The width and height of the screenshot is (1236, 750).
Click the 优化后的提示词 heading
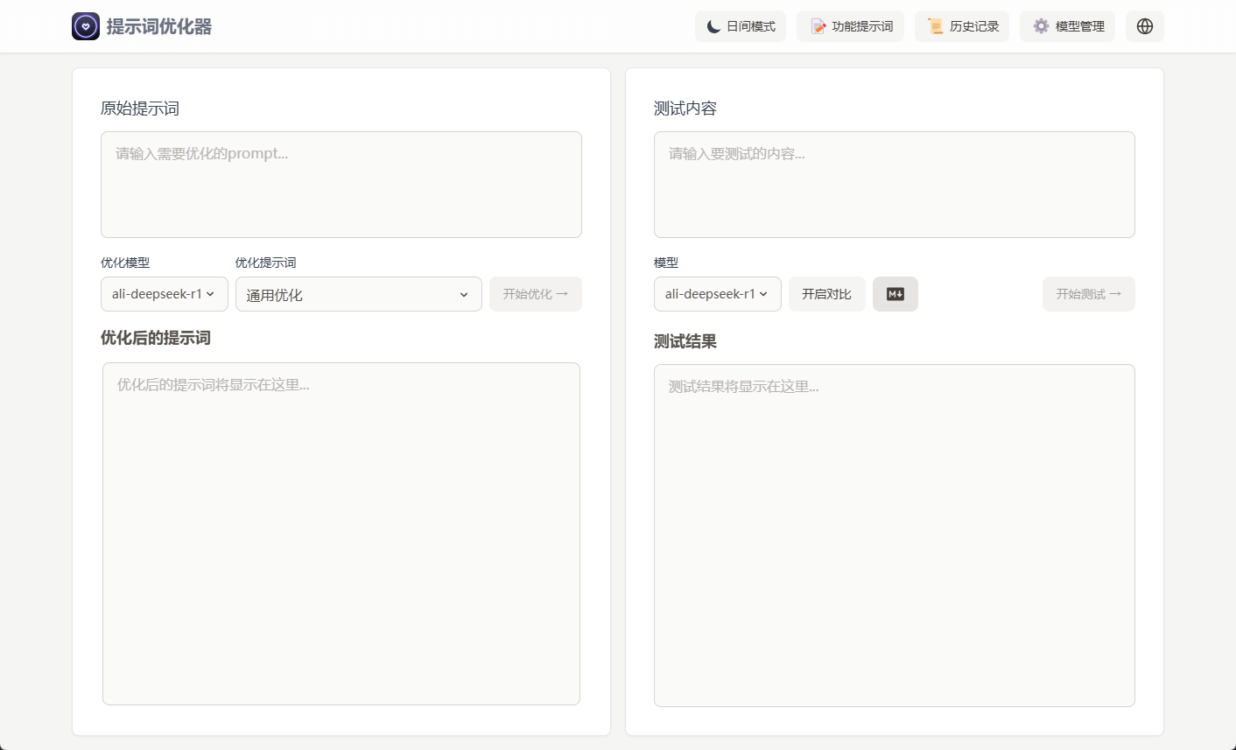click(x=156, y=338)
